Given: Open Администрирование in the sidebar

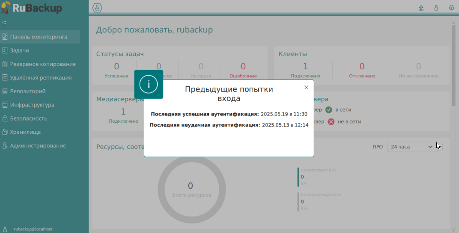Looking at the screenshot, I should click(x=38, y=146).
